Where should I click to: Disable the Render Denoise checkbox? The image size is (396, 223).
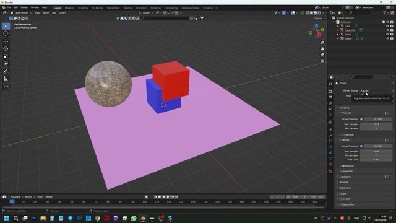tap(343, 166)
